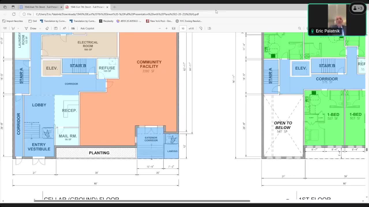369x207 pixels.
Task: Open the NYC Zoning Resolution bookmark
Action: pos(189,21)
